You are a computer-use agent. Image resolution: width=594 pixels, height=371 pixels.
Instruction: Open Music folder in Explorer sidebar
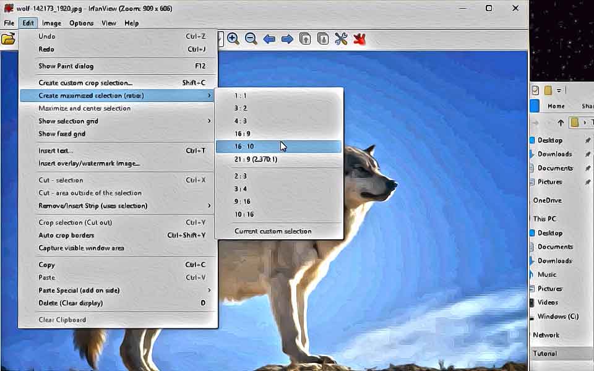(546, 275)
